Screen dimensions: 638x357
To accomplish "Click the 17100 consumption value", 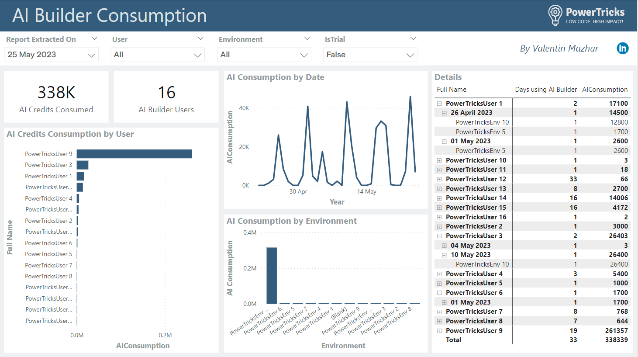I will pyautogui.click(x=618, y=104).
